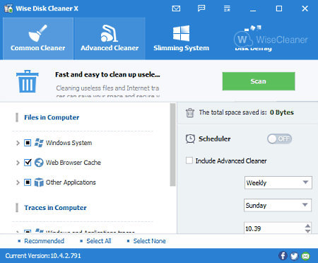This screenshot has height=263, width=318.
Task: Open the menu list icon in title bar
Action: [x=227, y=8]
